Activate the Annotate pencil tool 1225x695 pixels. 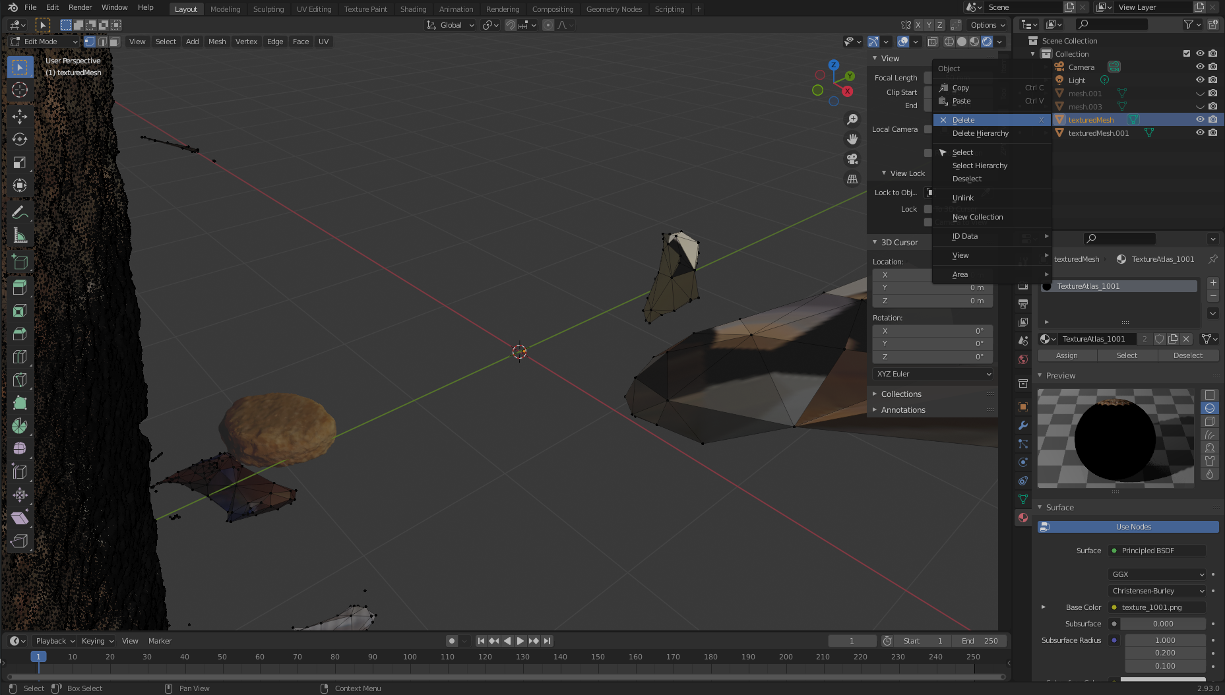pyautogui.click(x=20, y=212)
